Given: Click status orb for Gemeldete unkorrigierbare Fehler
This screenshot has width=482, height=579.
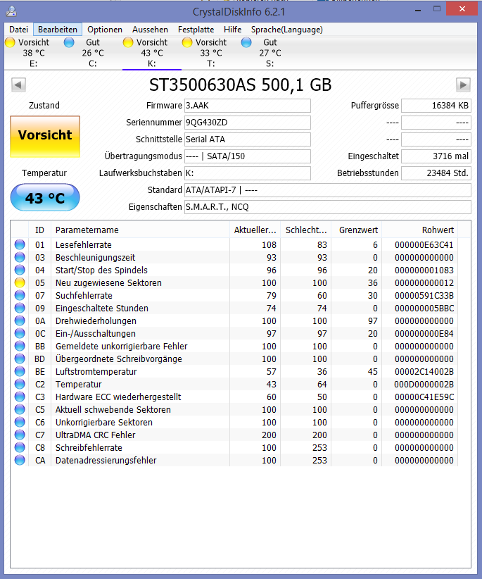Looking at the screenshot, I should (x=20, y=346).
